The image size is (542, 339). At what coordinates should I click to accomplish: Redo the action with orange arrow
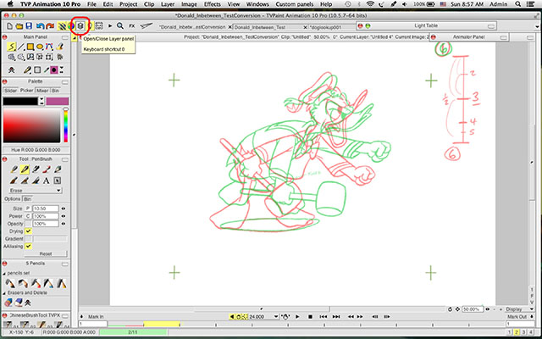[x=50, y=26]
